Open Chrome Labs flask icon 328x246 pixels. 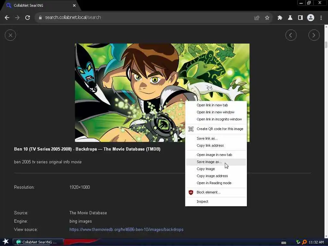(x=290, y=18)
